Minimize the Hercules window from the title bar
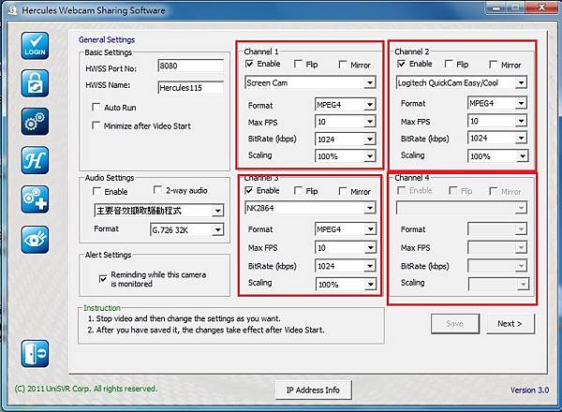Image resolution: width=562 pixels, height=412 pixels. (496, 7)
